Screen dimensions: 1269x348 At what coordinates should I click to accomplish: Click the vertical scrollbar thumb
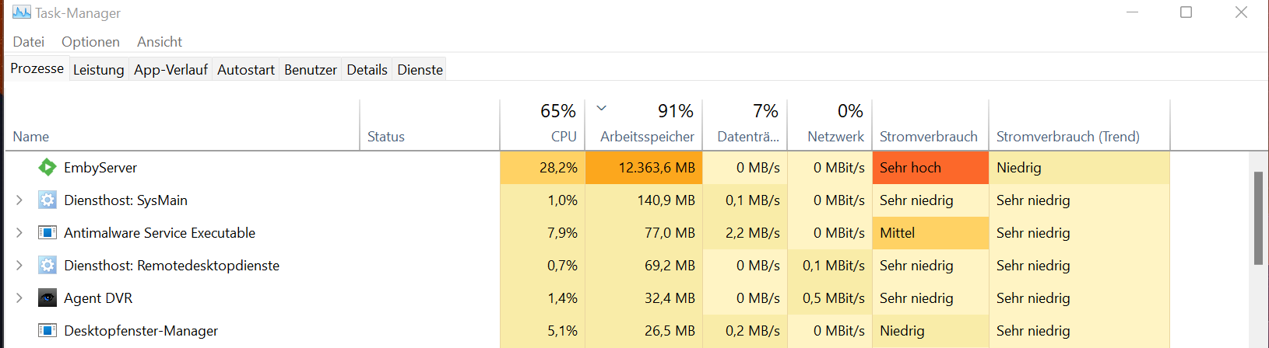click(1258, 217)
